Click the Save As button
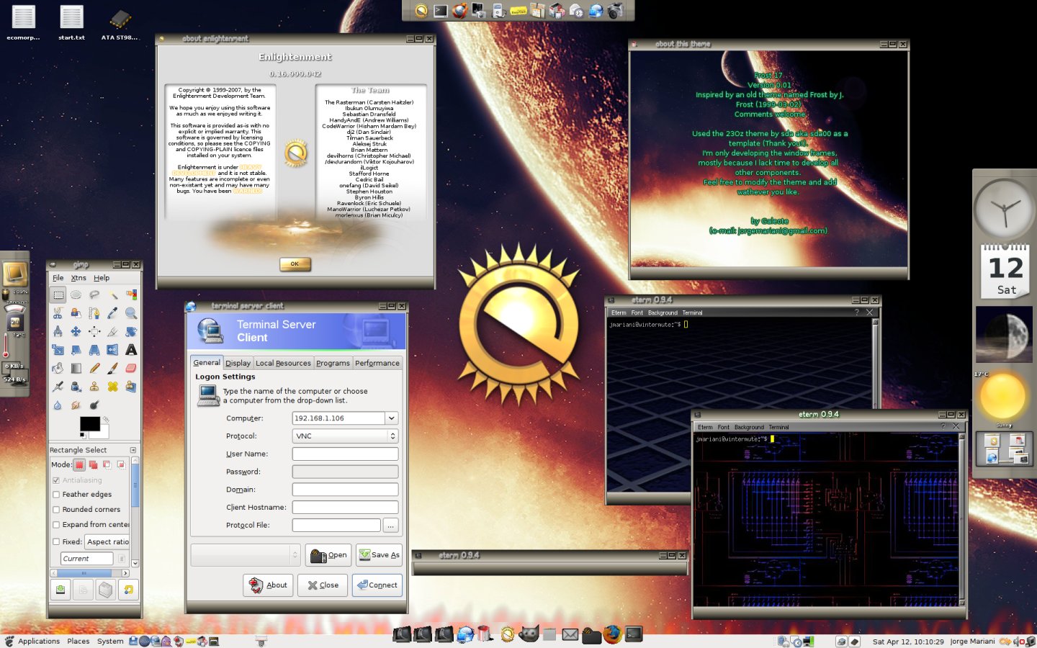The image size is (1037, 648). point(379,555)
